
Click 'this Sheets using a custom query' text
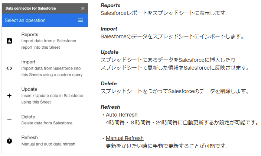pos(52,75)
